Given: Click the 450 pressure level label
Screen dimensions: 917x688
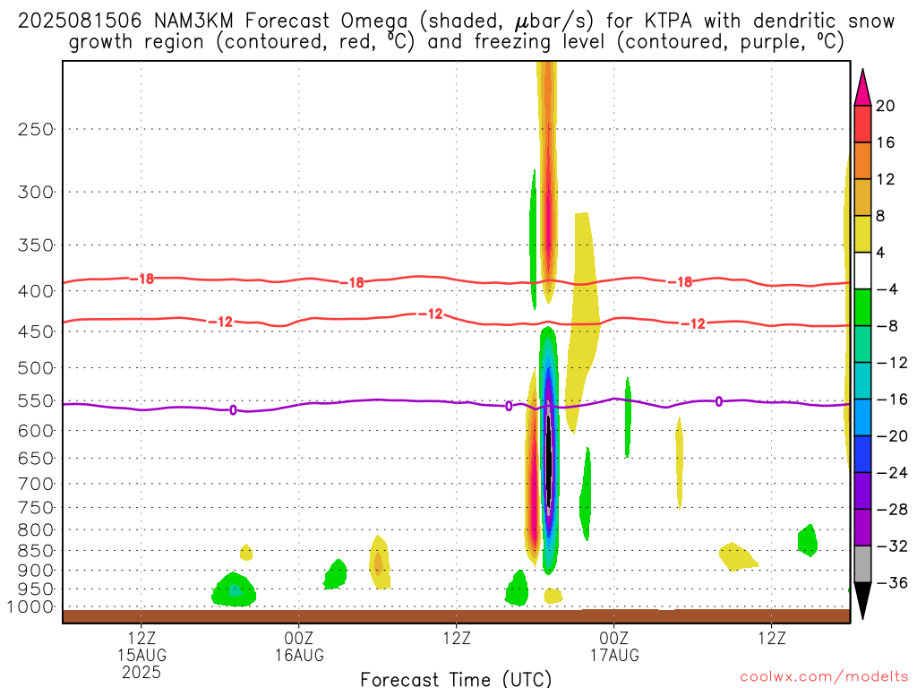Looking at the screenshot, I should [x=36, y=331].
